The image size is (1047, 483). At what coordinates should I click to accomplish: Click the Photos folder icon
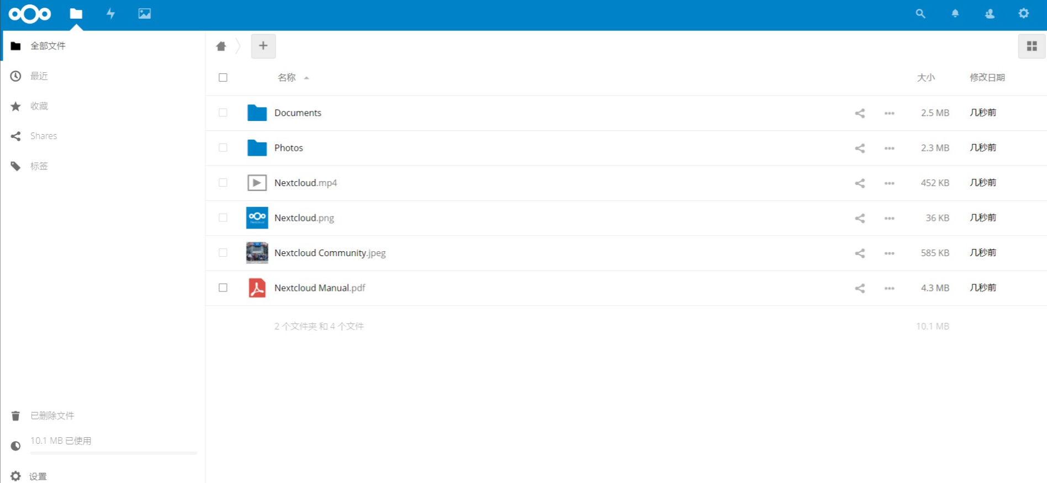pyautogui.click(x=257, y=147)
